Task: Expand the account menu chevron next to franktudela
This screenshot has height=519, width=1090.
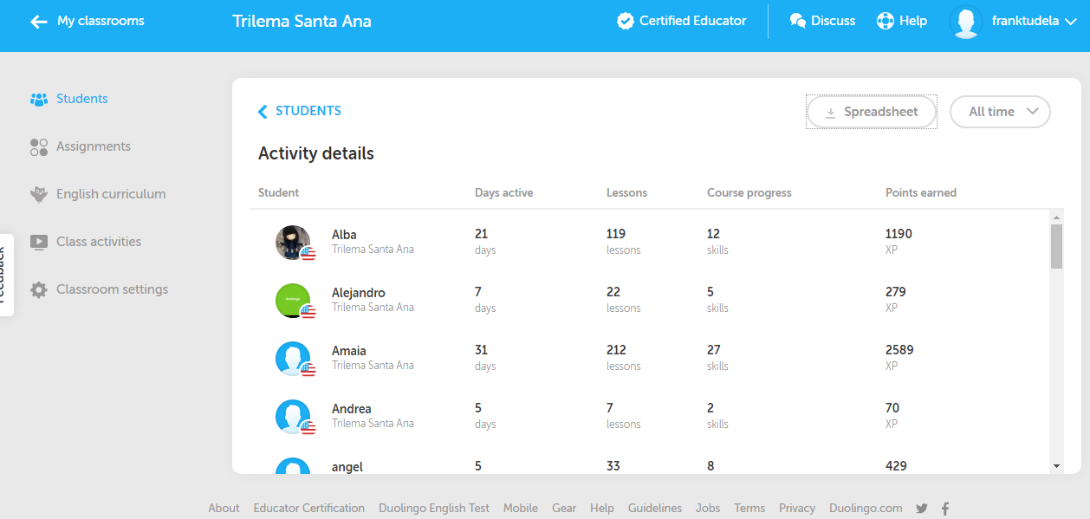Action: (1069, 22)
